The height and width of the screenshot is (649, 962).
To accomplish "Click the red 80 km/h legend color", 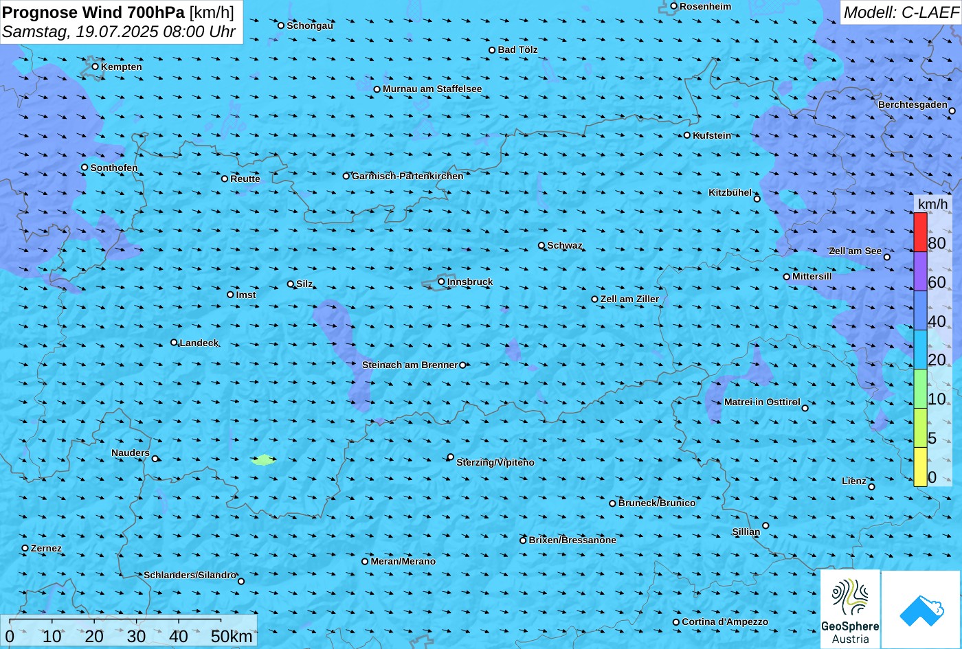I will [x=920, y=233].
